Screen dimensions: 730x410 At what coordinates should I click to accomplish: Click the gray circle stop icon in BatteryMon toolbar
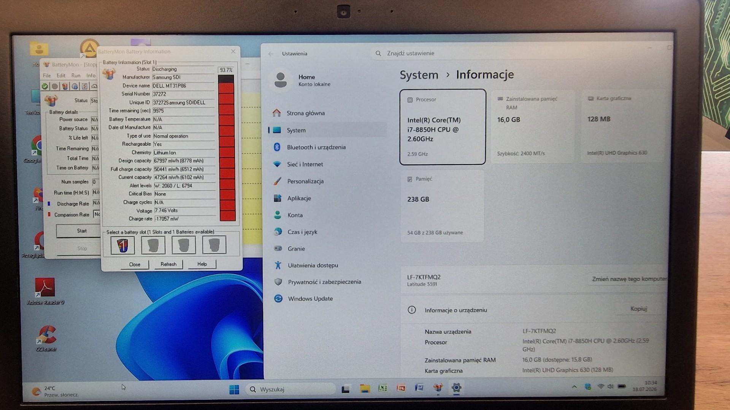(55, 87)
